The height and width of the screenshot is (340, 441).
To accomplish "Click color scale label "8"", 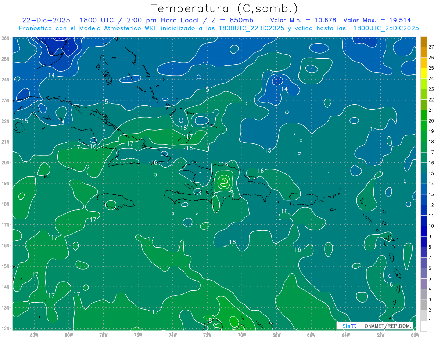I will point(430,247).
